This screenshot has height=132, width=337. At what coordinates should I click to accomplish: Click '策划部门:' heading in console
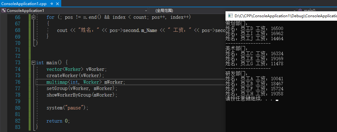236,24
